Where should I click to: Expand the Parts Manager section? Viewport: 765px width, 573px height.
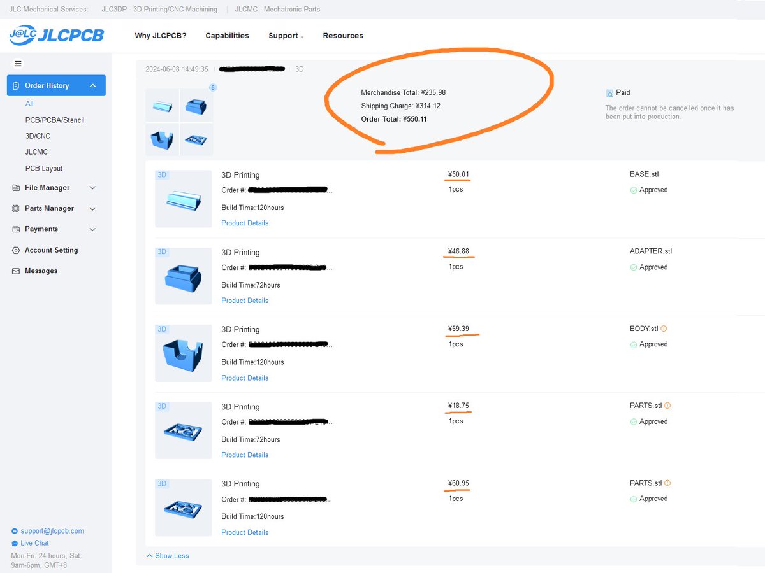coord(92,208)
